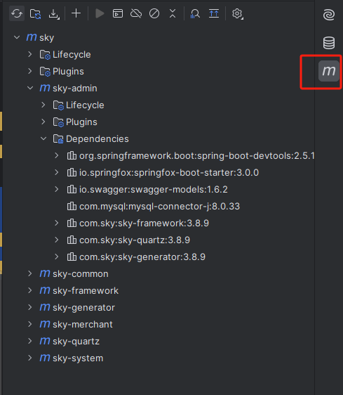
Task: Select sky-system module label
Action: pos(78,358)
